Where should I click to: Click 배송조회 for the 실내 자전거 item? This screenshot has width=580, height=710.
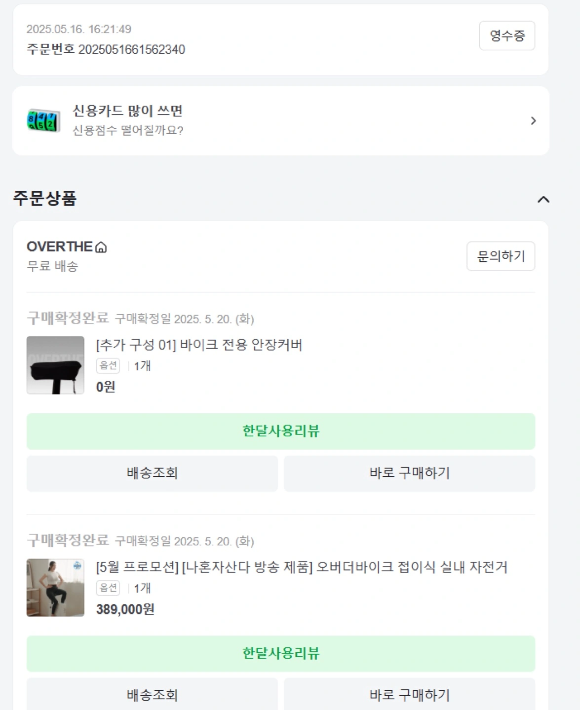tap(152, 695)
